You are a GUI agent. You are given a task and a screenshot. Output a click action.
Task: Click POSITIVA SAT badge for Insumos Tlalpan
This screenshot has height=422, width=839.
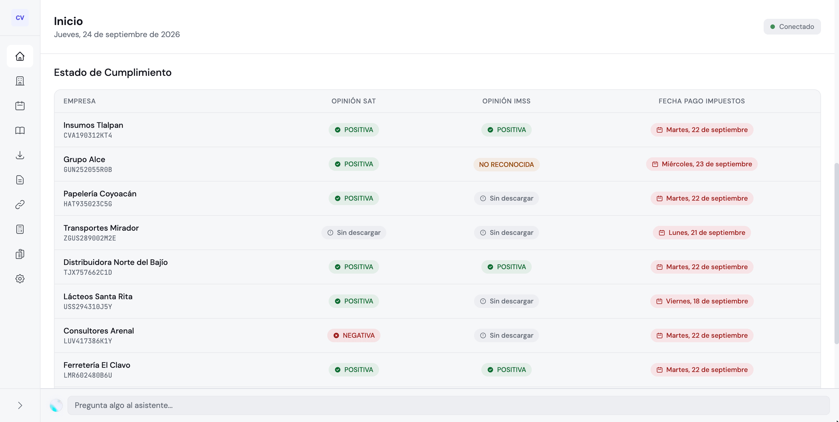354,130
